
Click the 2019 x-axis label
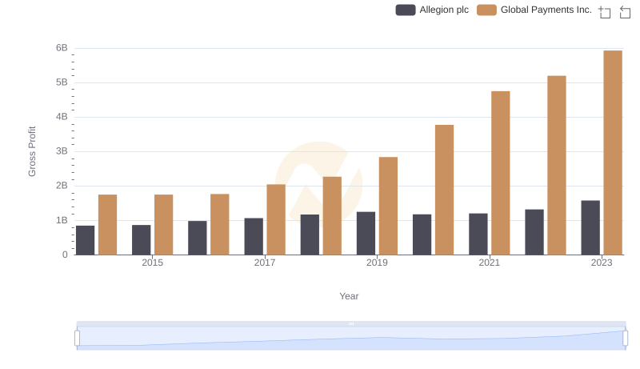pyautogui.click(x=377, y=263)
